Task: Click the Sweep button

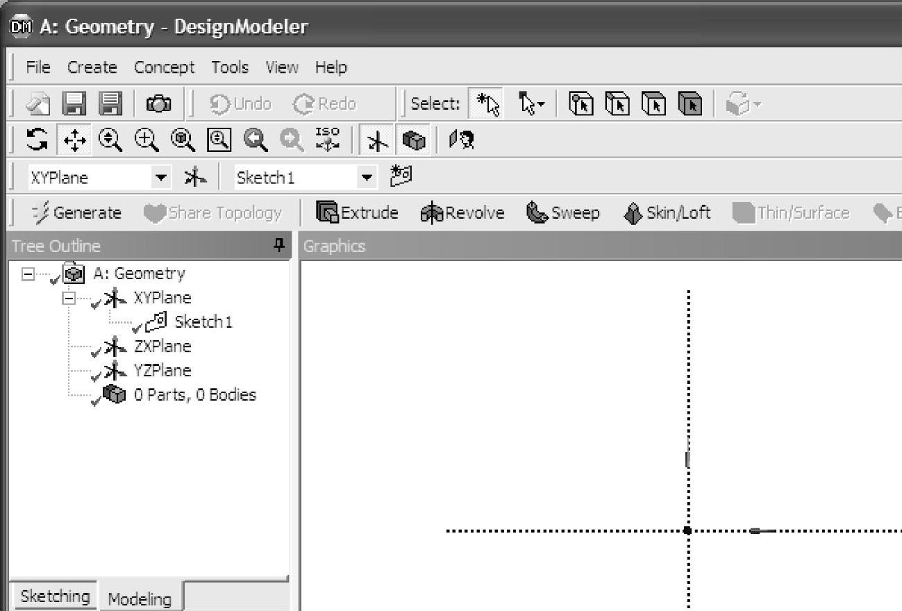Action: (562, 212)
